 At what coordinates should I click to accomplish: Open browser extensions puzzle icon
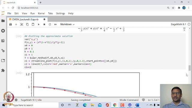click(x=179, y=8)
